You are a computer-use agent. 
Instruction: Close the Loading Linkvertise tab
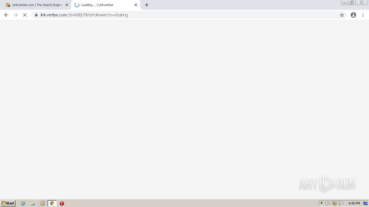136,5
